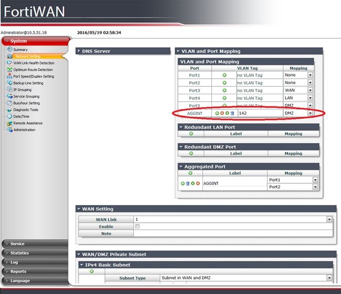Delete AGGINT aggregated port with trash icon
341x294 pixels.
188,183
